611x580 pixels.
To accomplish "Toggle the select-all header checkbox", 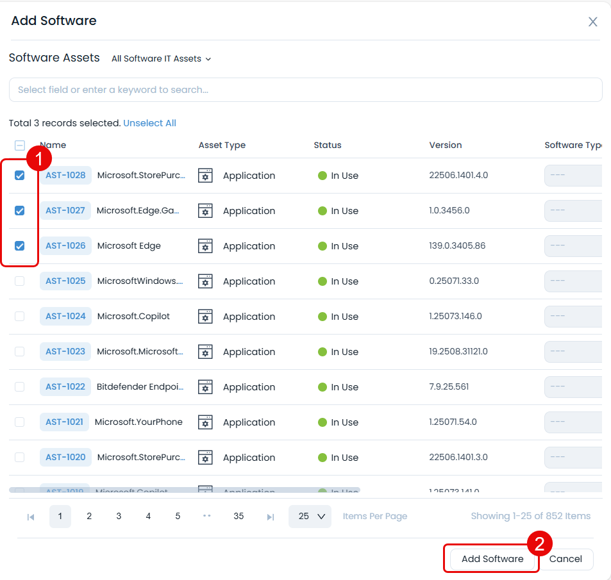I will (x=20, y=145).
